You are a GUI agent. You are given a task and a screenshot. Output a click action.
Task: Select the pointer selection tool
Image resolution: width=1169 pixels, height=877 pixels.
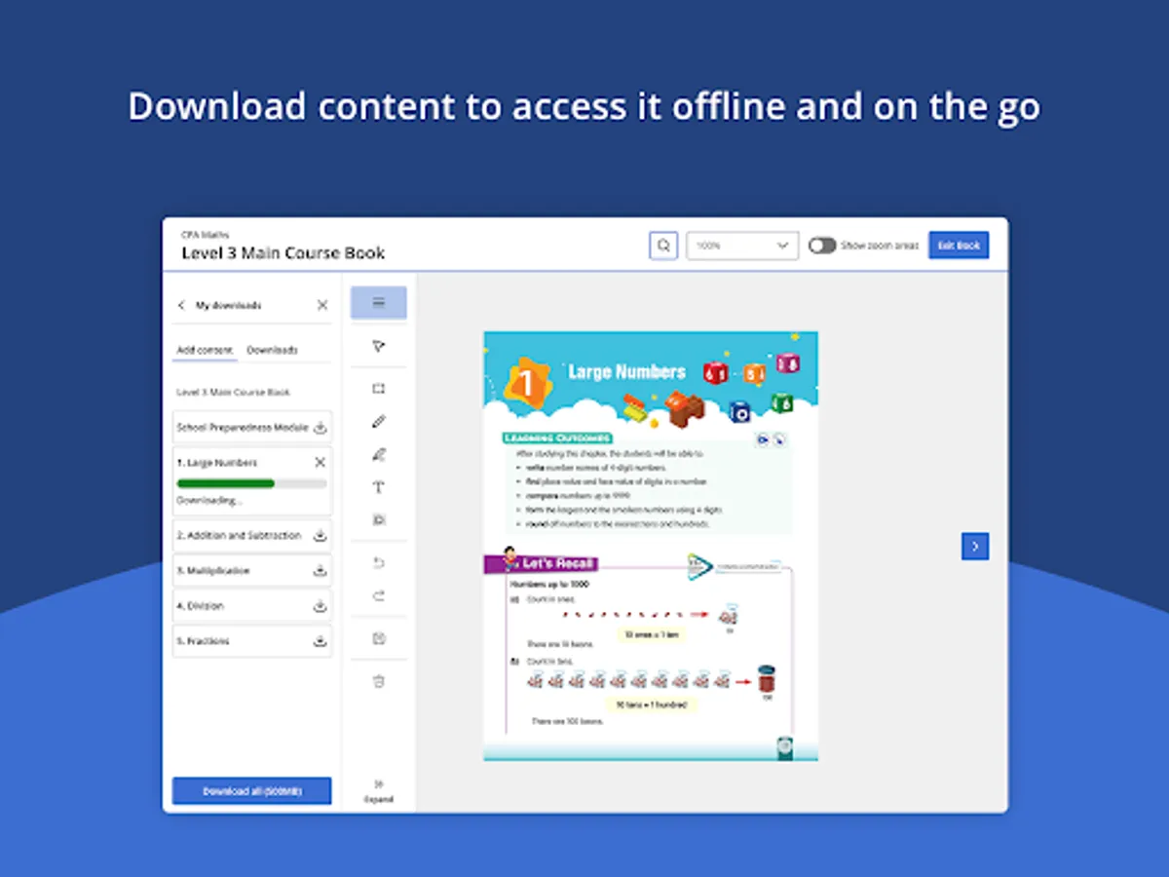coord(379,346)
